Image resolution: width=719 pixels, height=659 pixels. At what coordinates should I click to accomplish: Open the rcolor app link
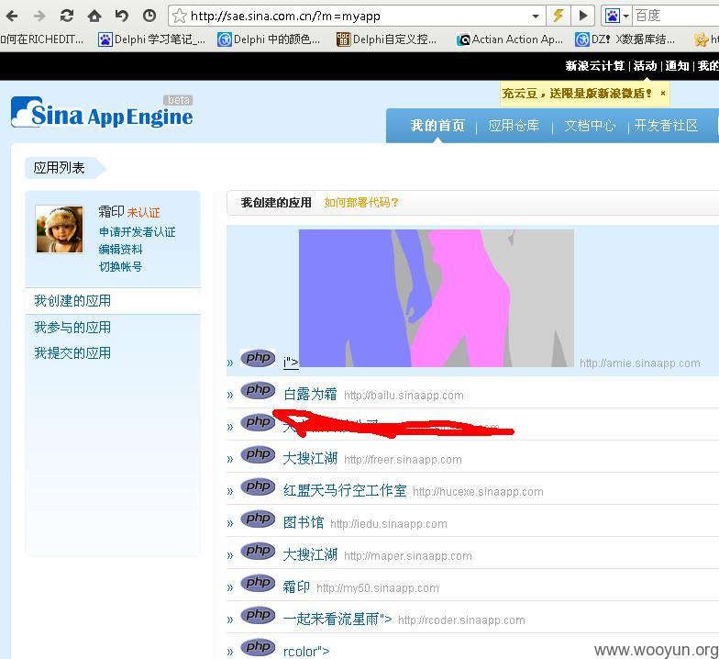pos(306,652)
